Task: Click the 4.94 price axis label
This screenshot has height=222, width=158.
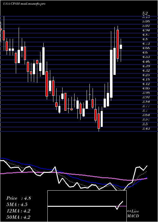Action: coord(146,30)
